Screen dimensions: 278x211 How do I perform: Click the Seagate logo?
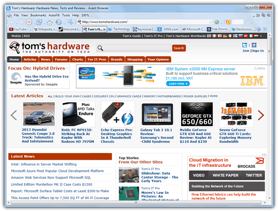(x=16, y=79)
